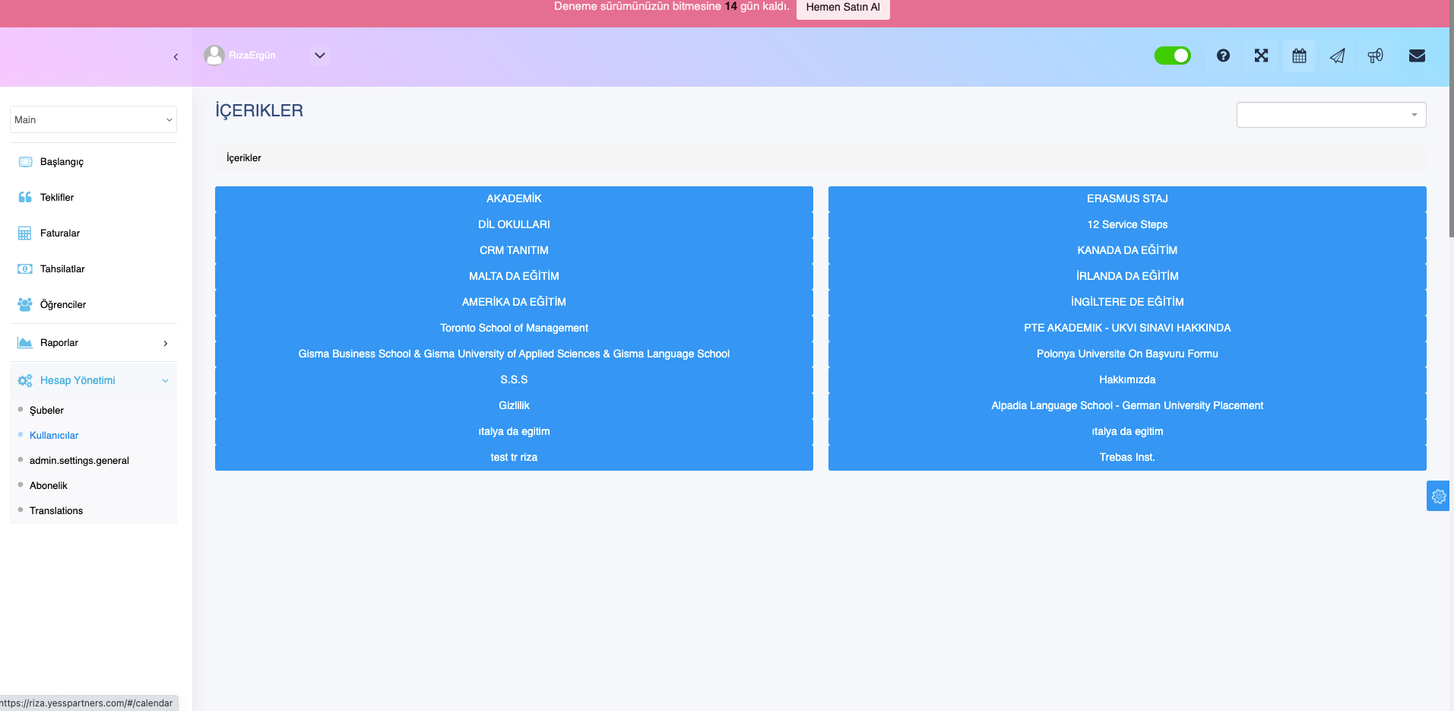Open Faturalar in the sidebar

60,233
